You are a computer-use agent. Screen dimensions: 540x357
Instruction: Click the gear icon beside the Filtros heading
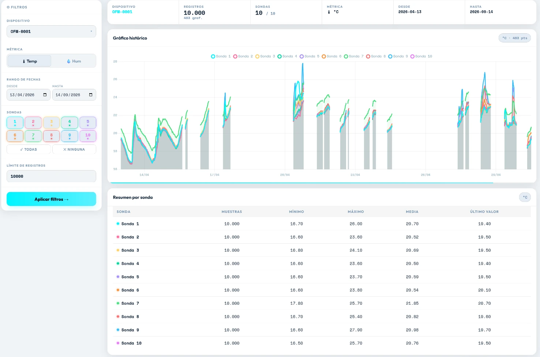tap(8, 7)
